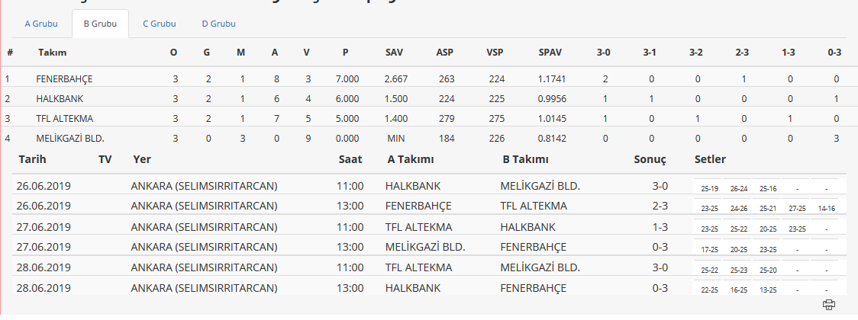Click the Setler column header
The width and height of the screenshot is (858, 320).
[x=710, y=159]
